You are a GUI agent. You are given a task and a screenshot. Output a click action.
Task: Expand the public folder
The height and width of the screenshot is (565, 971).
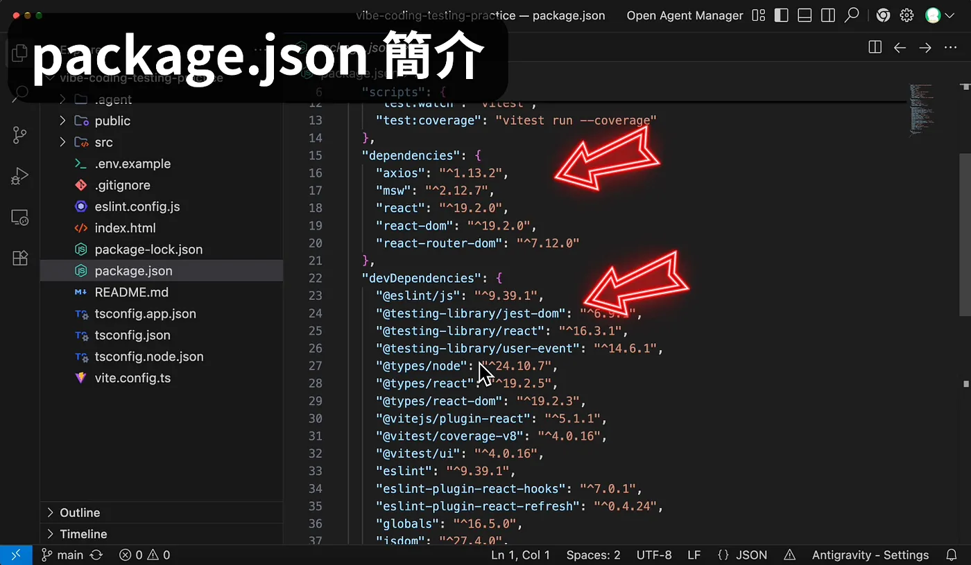tap(161, 121)
